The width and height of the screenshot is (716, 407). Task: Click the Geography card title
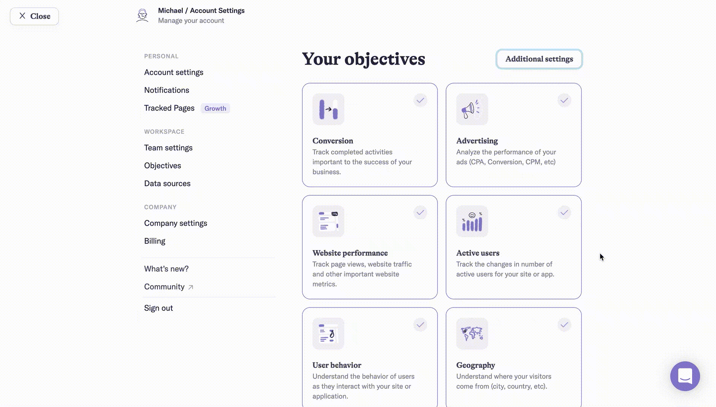[475, 365]
